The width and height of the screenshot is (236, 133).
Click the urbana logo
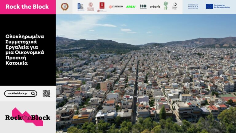[x=155, y=6]
